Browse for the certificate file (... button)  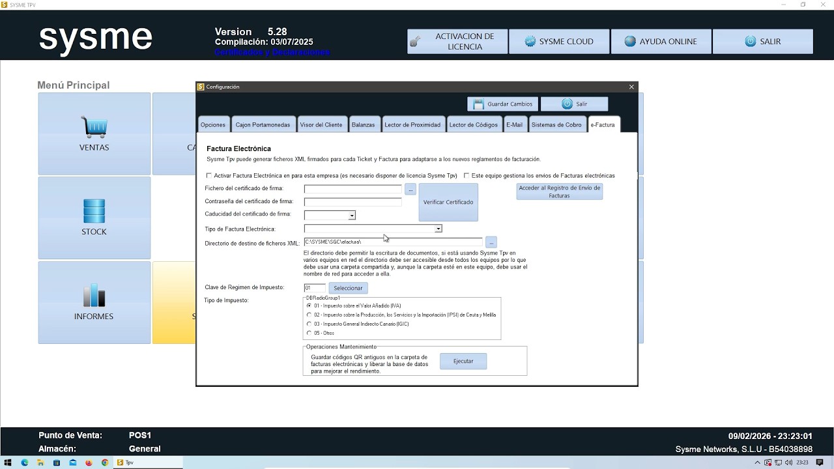[x=410, y=190]
